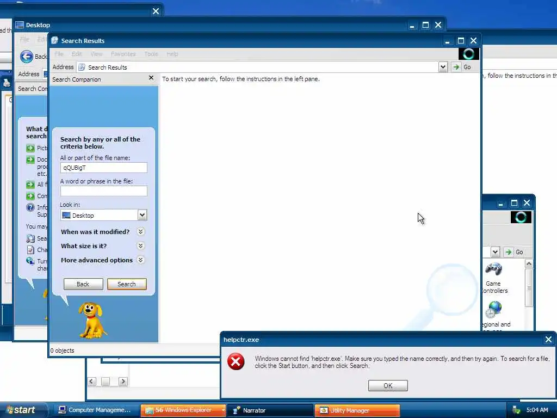The width and height of the screenshot is (557, 418).
Task: Click the Search button in Search Companion
Action: pyautogui.click(x=127, y=284)
